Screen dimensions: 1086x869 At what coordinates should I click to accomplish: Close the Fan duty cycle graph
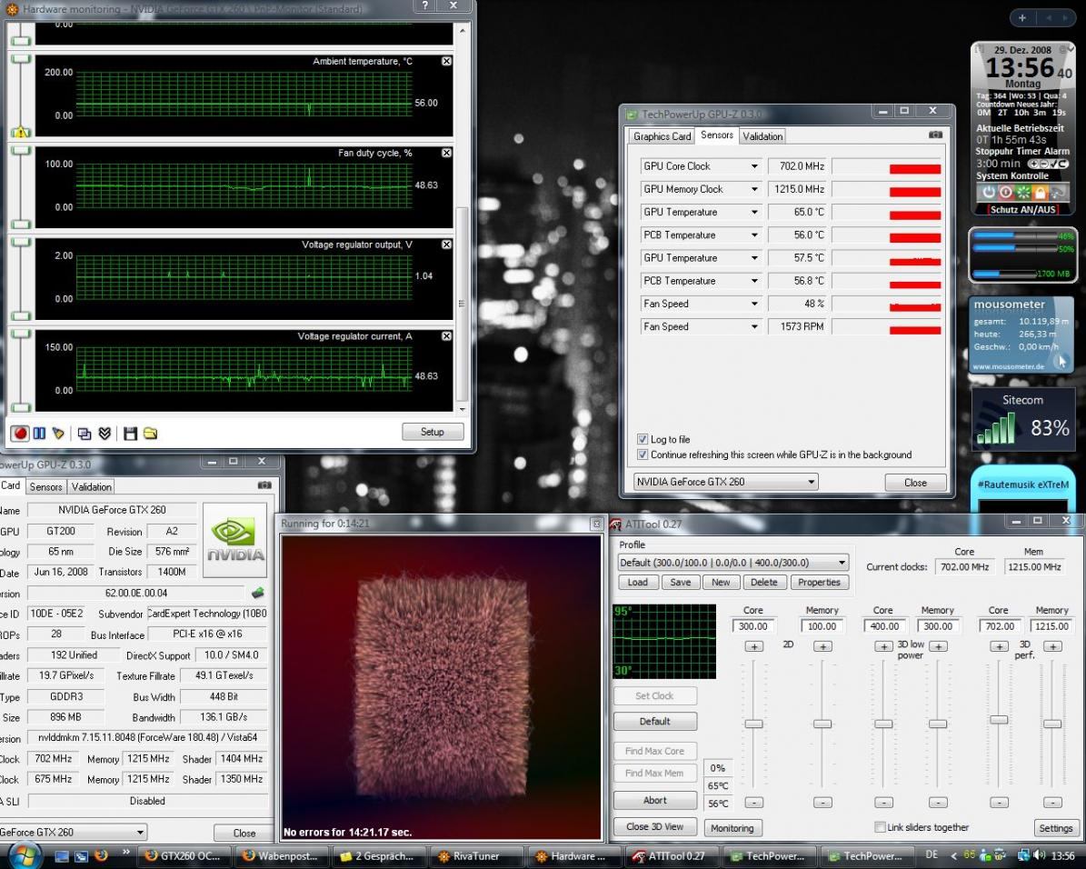447,153
